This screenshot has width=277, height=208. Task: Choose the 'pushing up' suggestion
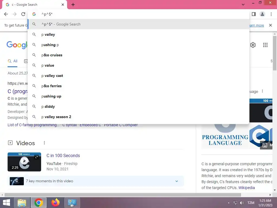pyautogui.click(x=139, y=96)
